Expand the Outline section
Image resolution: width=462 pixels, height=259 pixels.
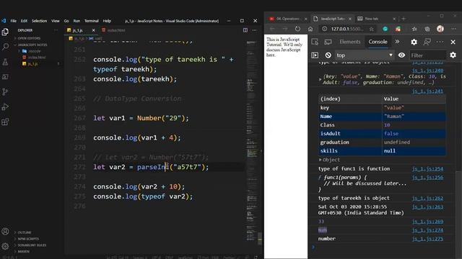coord(24,232)
